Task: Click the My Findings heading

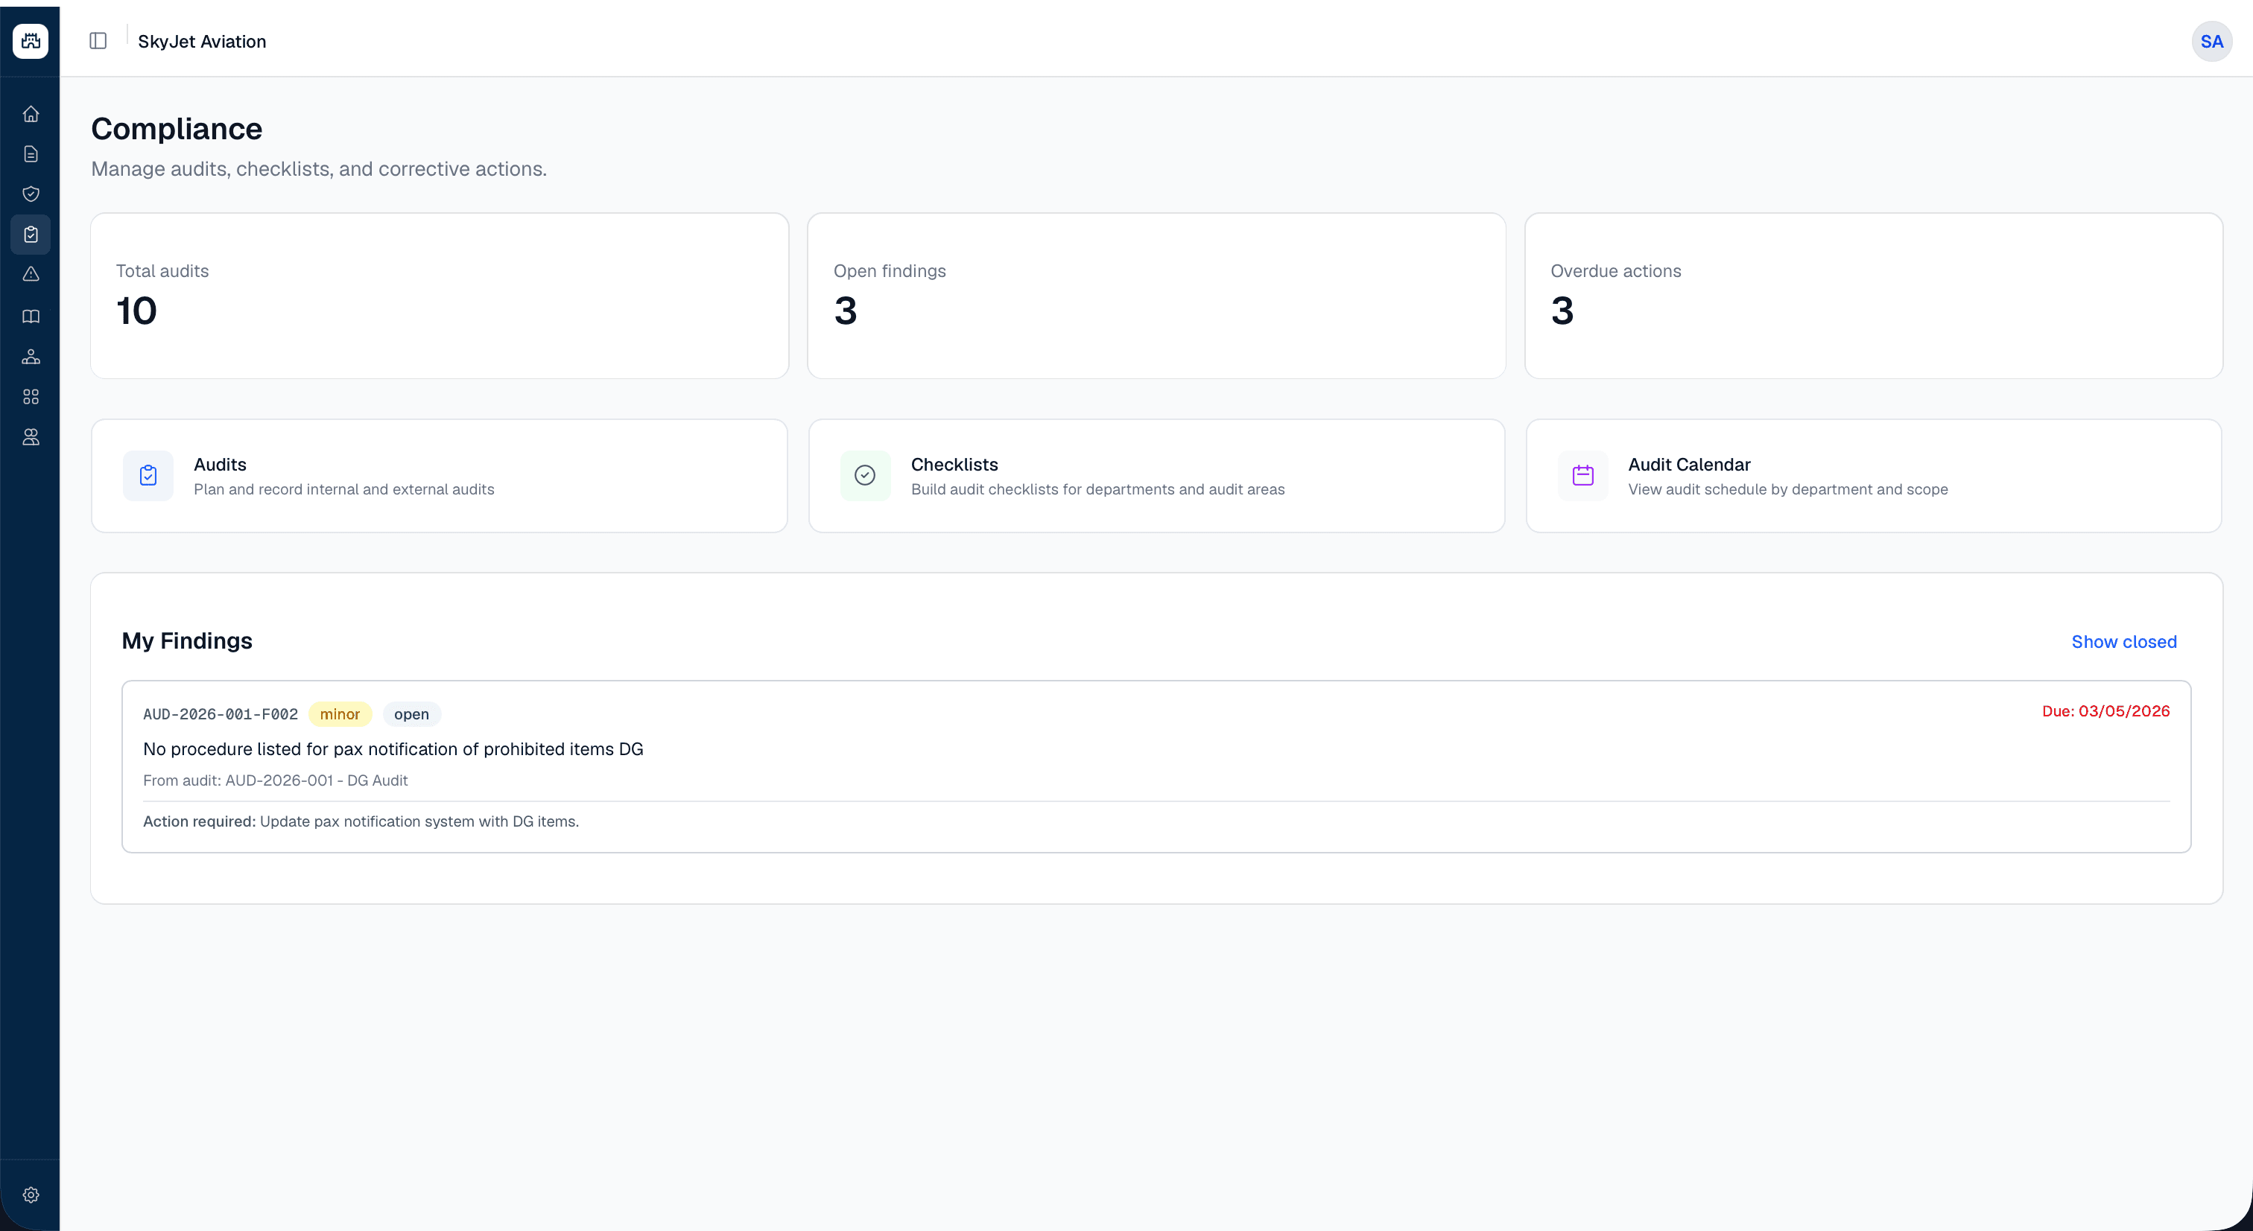Action: 187,641
